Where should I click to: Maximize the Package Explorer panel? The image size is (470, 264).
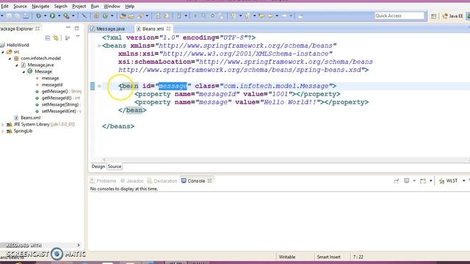click(x=76, y=28)
